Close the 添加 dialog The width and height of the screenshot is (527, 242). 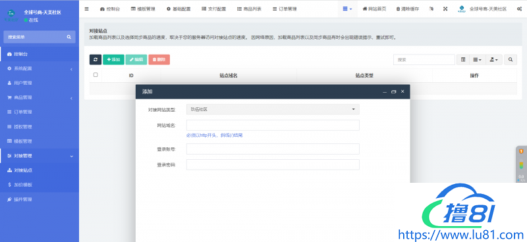click(x=402, y=91)
